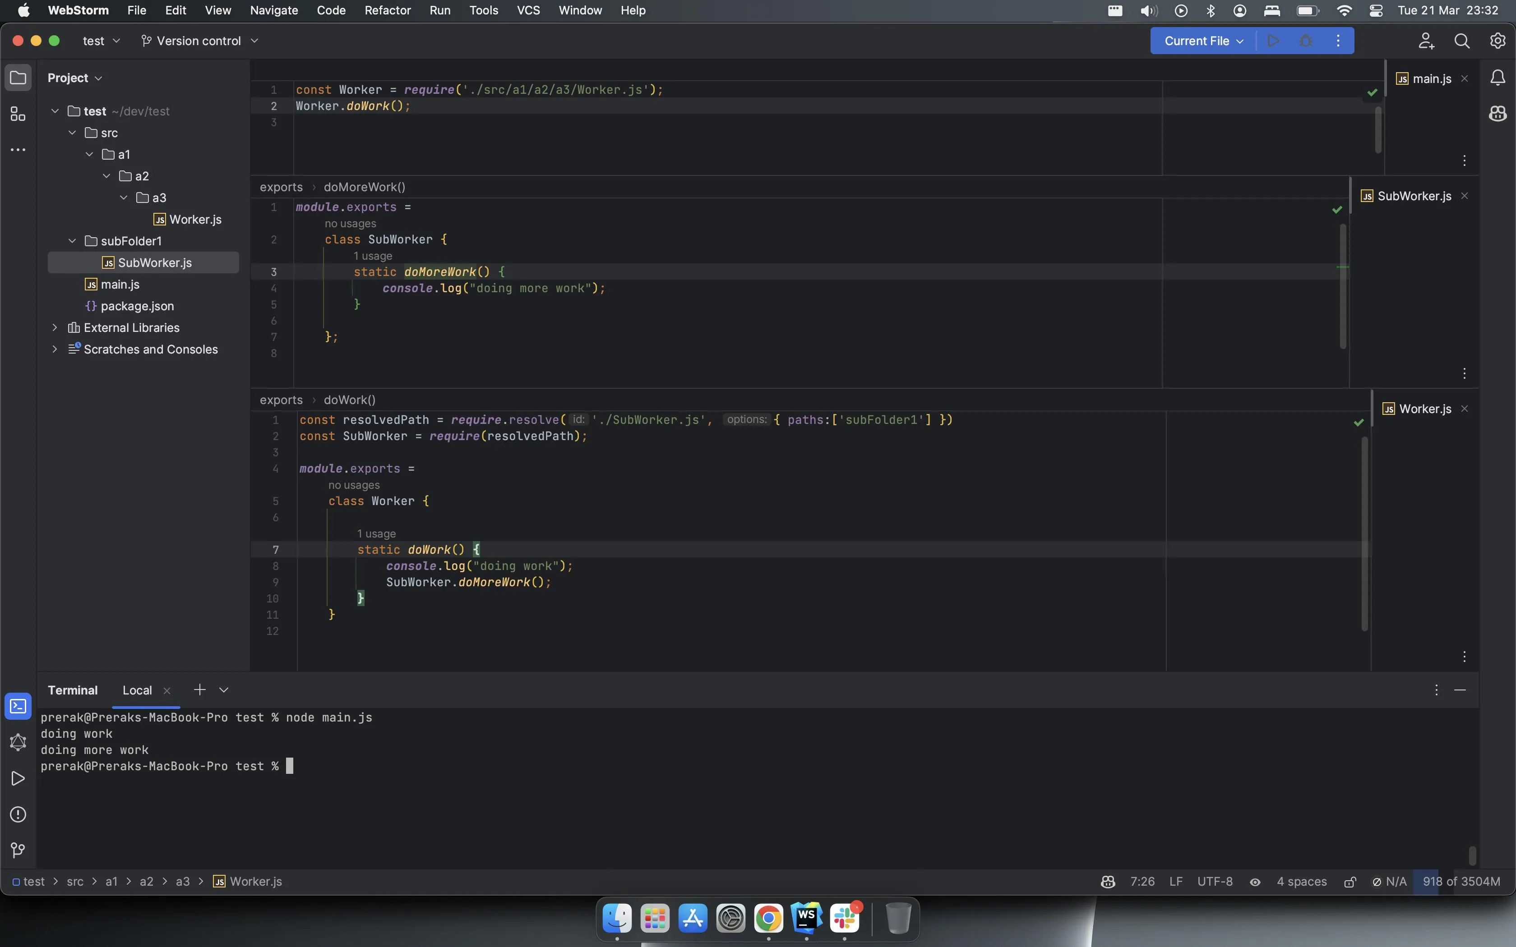Open the Refactor menu
This screenshot has height=947, width=1516.
click(387, 10)
